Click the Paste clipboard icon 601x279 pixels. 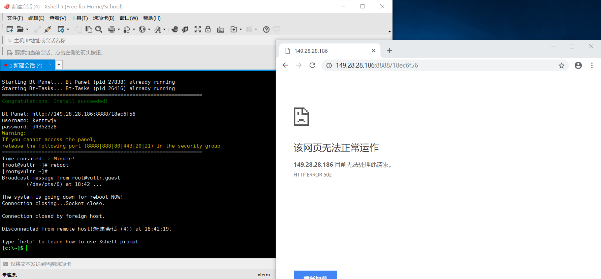89,29
